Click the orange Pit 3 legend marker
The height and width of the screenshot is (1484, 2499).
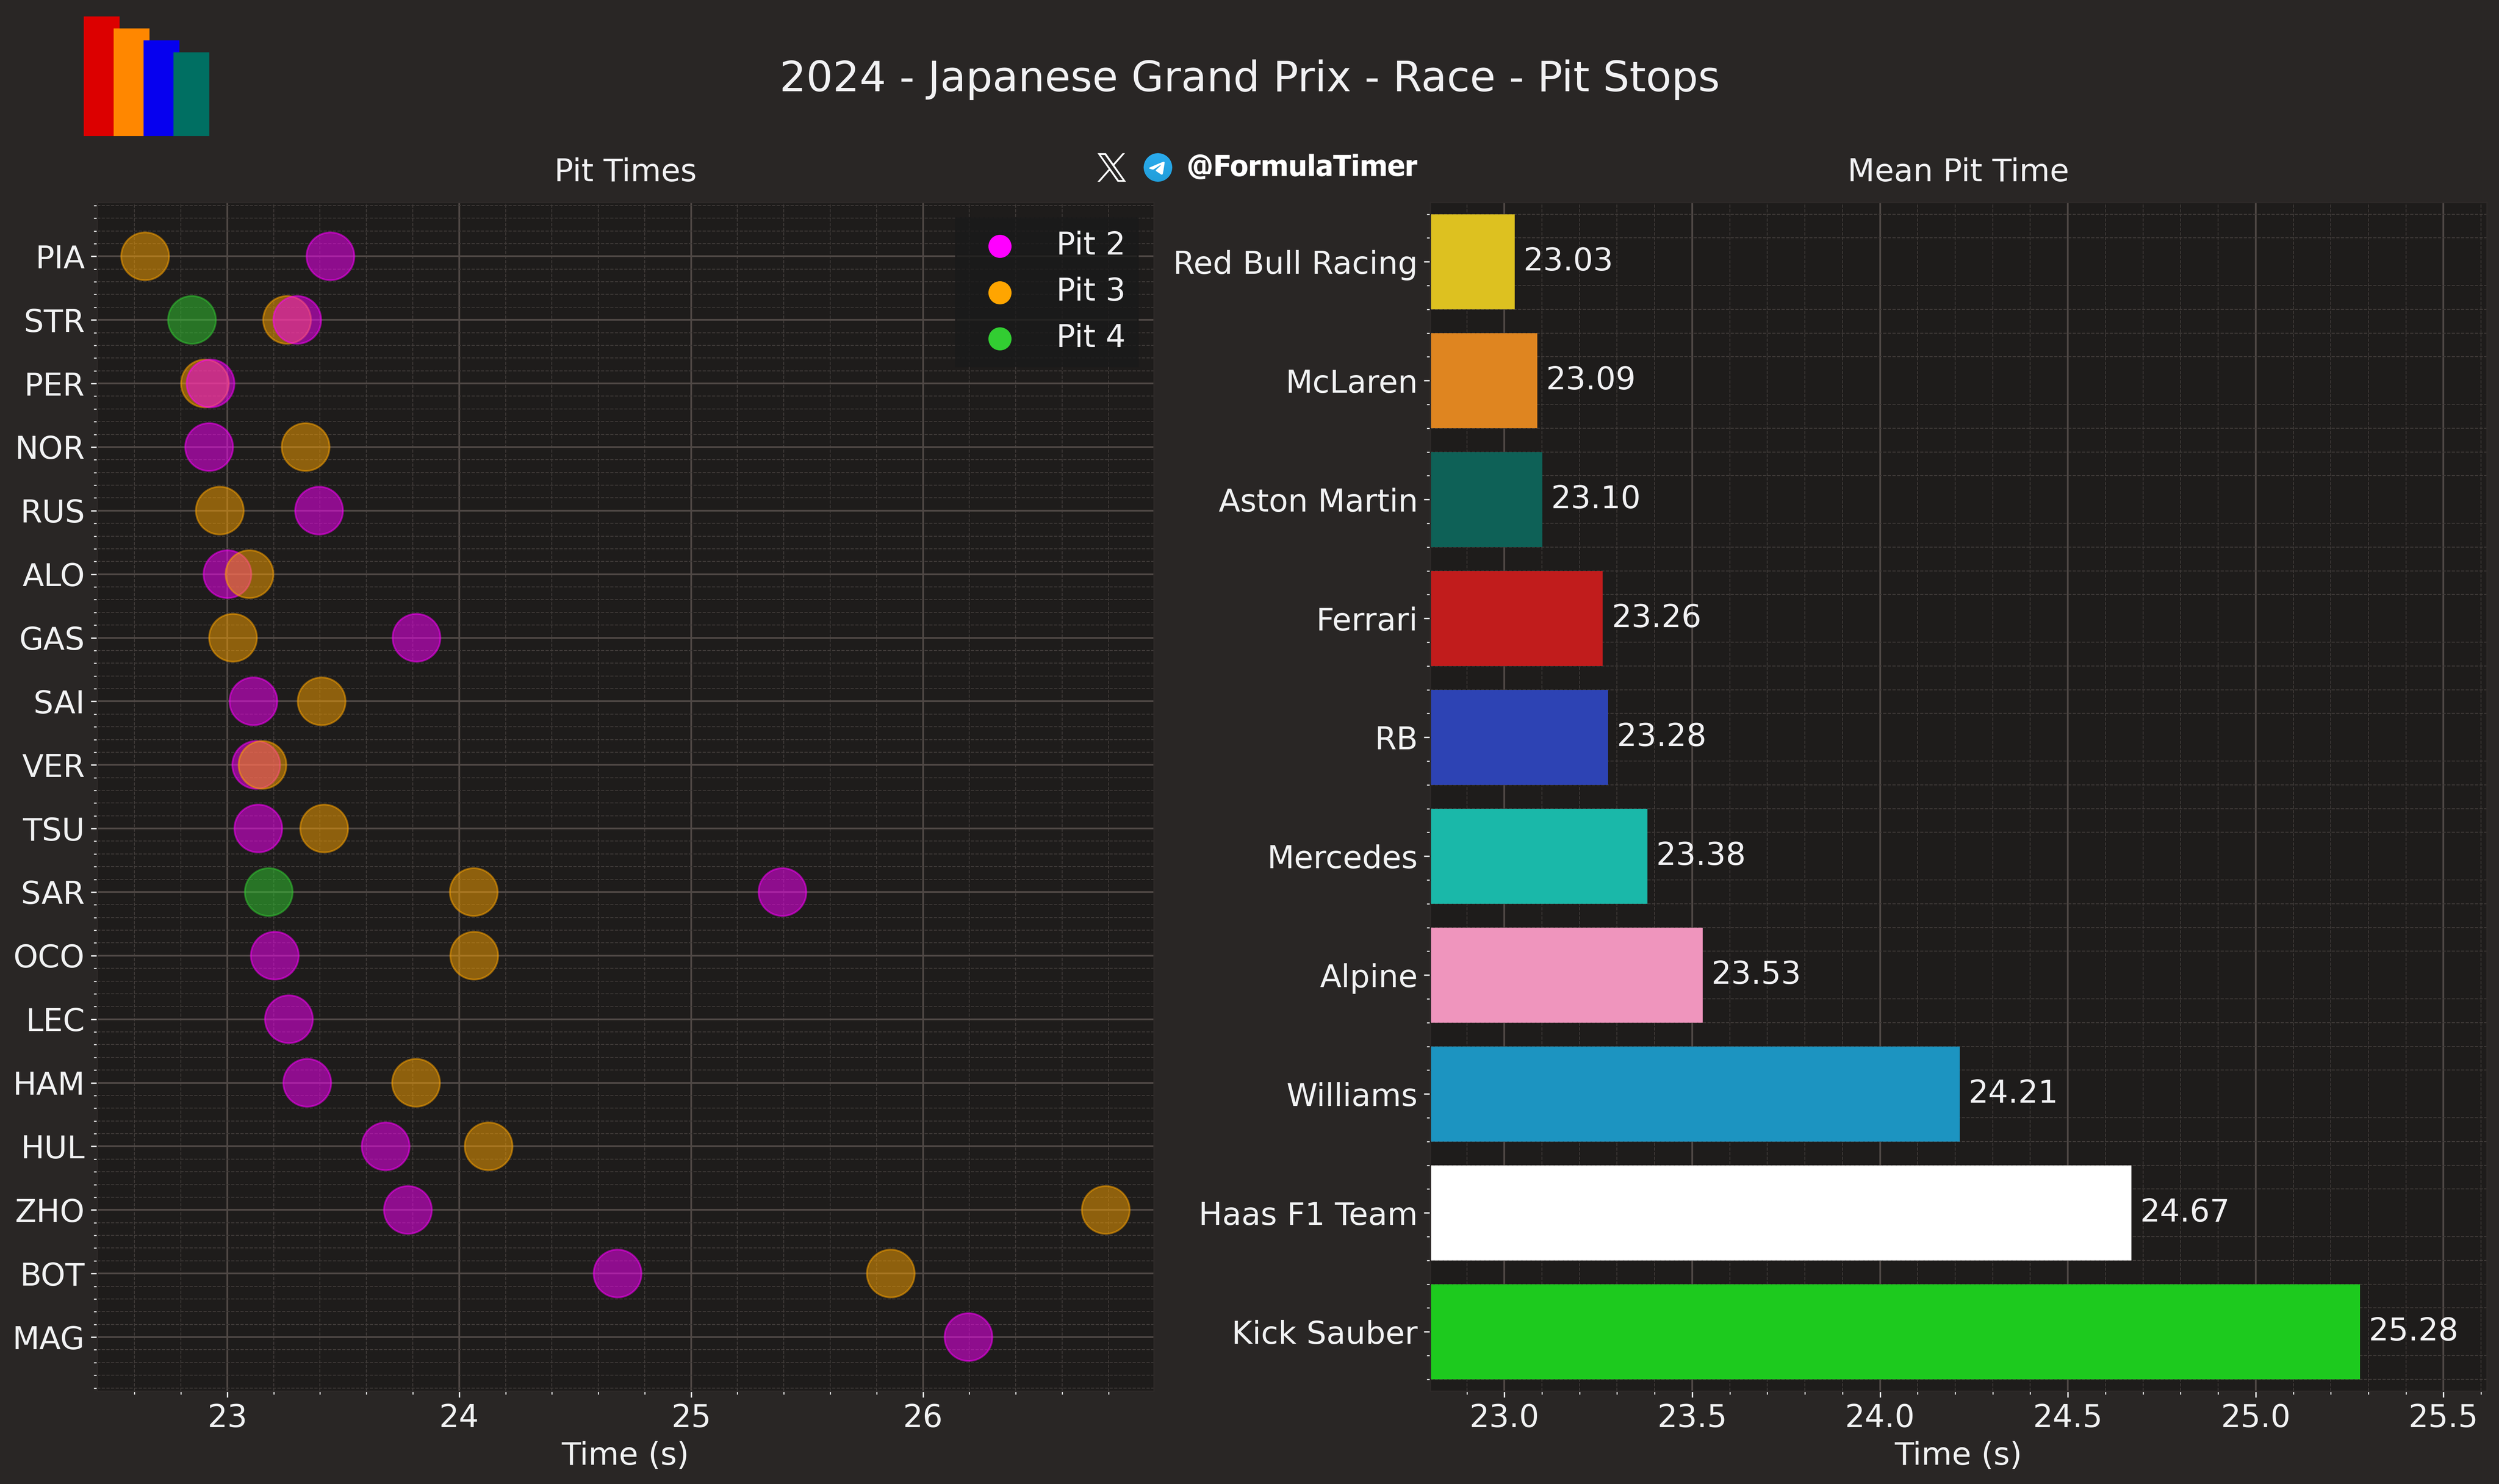tap(999, 292)
